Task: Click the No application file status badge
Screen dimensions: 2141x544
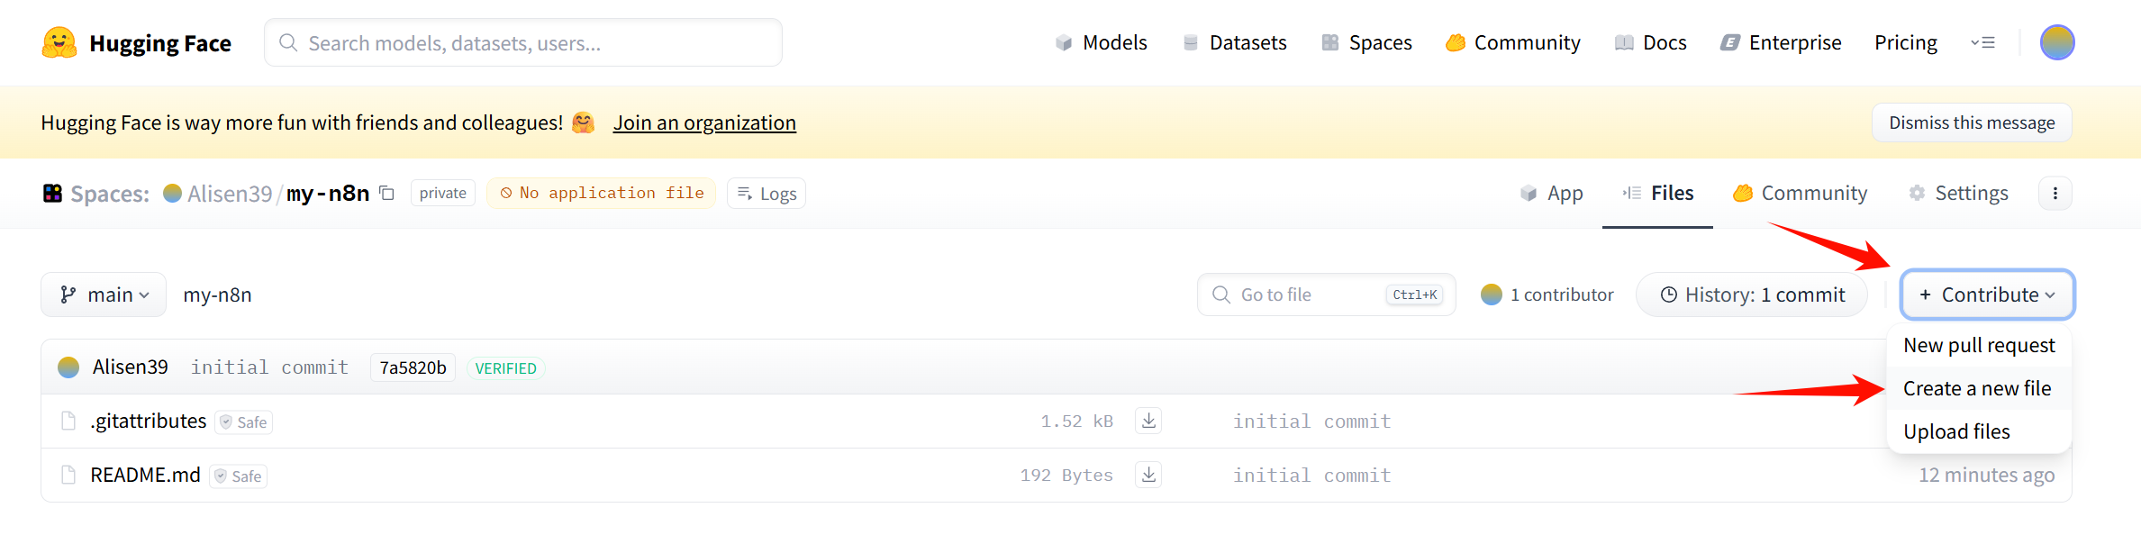Action: click(601, 193)
